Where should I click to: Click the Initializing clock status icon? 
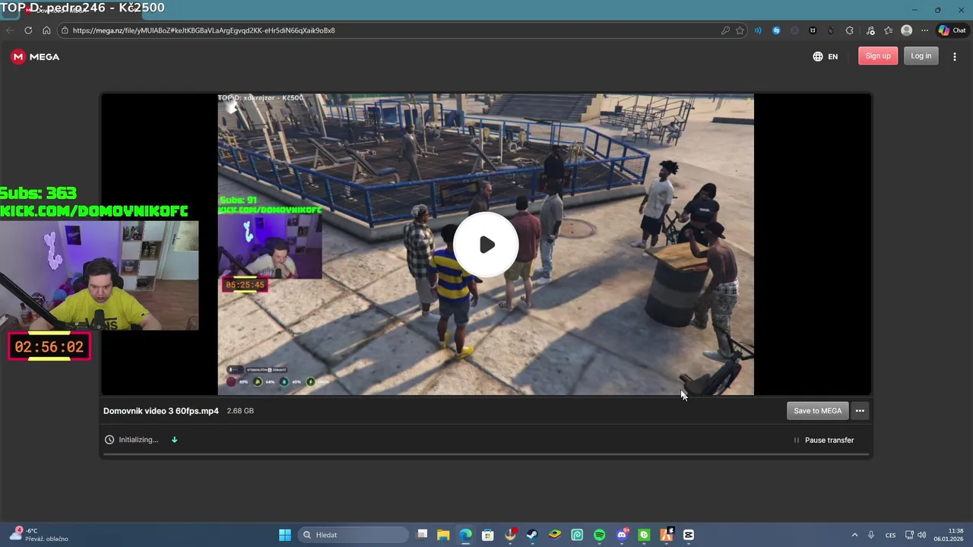pyautogui.click(x=109, y=440)
